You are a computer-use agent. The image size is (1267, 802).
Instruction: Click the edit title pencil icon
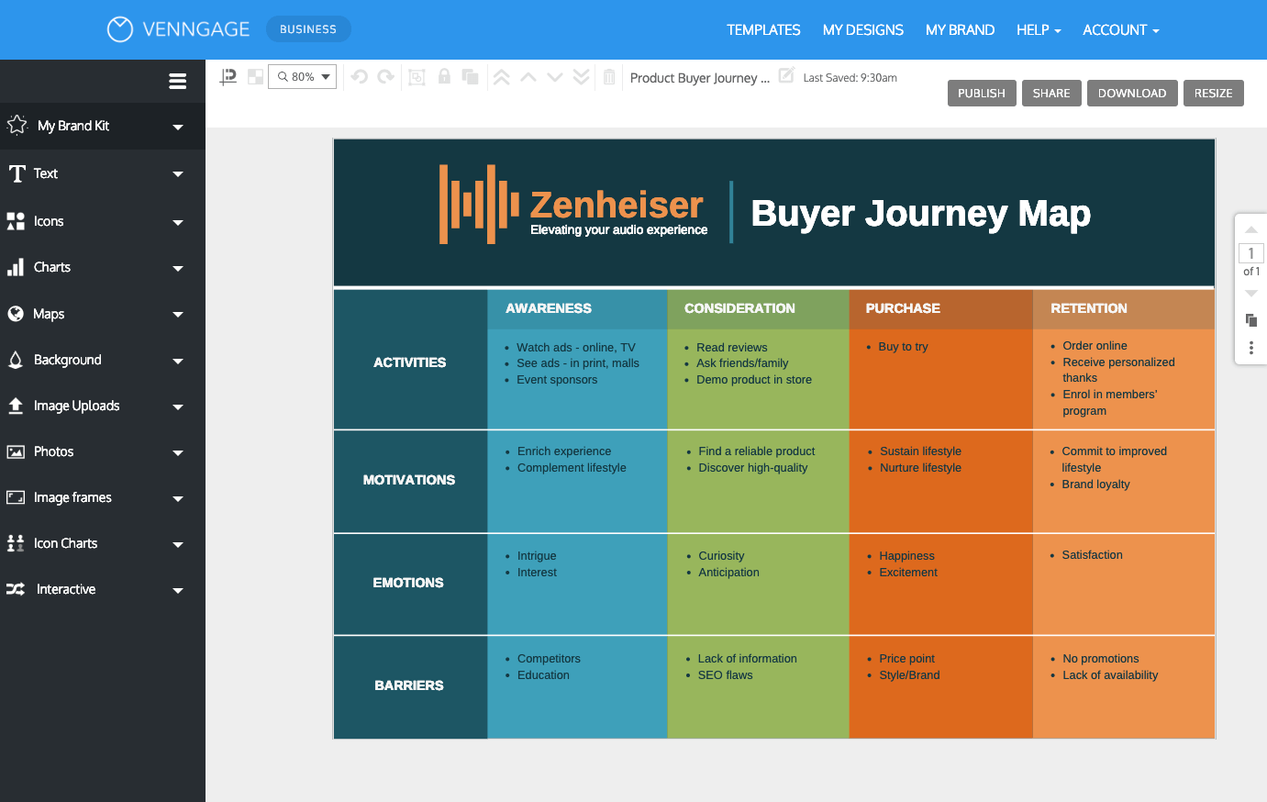[786, 75]
